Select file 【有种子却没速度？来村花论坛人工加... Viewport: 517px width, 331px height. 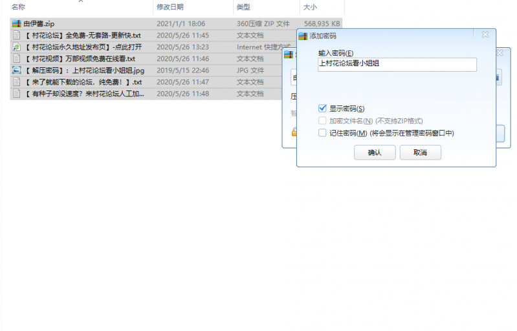(84, 94)
